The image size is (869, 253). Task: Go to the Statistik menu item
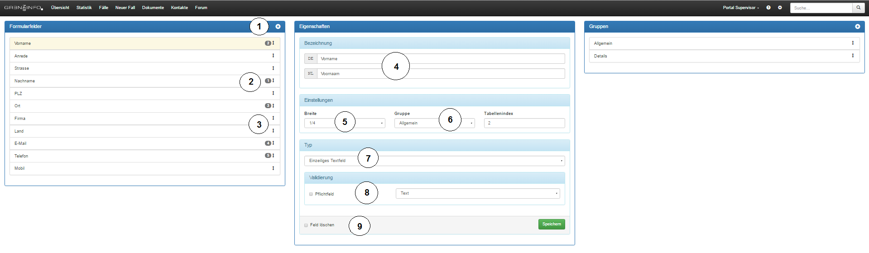click(x=84, y=8)
